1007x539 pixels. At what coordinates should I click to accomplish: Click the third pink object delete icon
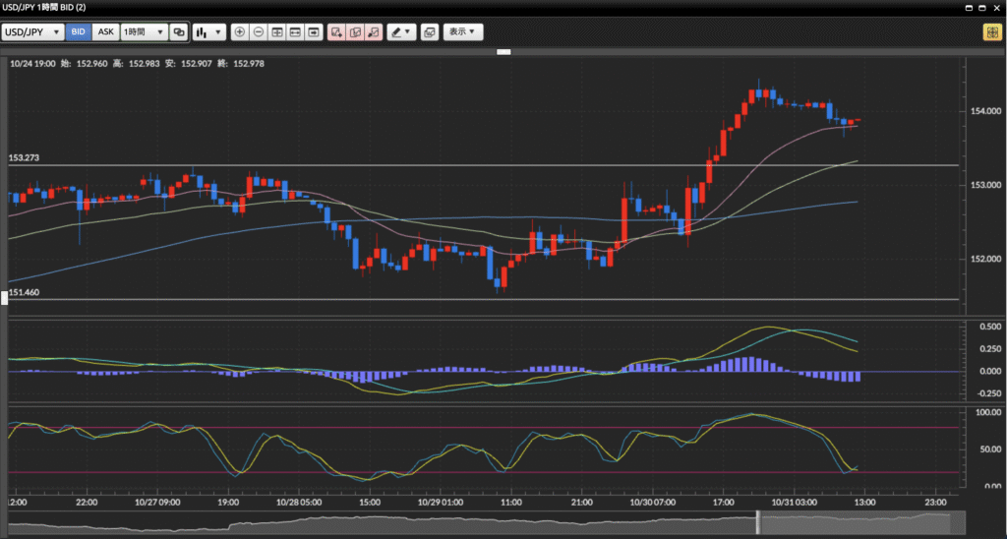pyautogui.click(x=374, y=32)
